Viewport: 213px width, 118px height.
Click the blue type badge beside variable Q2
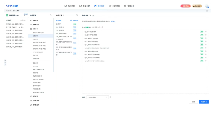point(75,30)
